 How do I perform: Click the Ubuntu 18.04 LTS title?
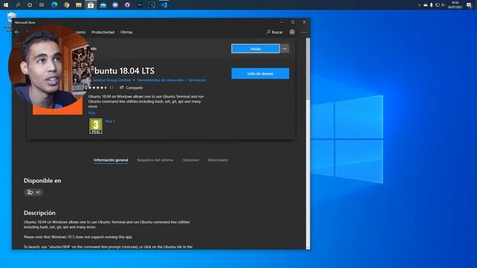tap(124, 71)
